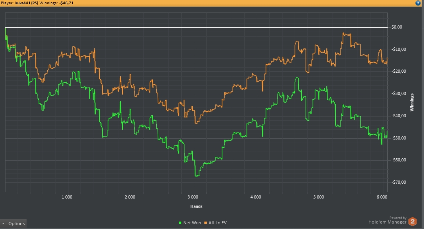This screenshot has height=229, width=424.
Task: Click the Powered by Hold'em Manager text
Action: (x=387, y=222)
